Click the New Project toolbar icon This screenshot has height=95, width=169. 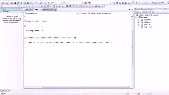pos(3,3)
